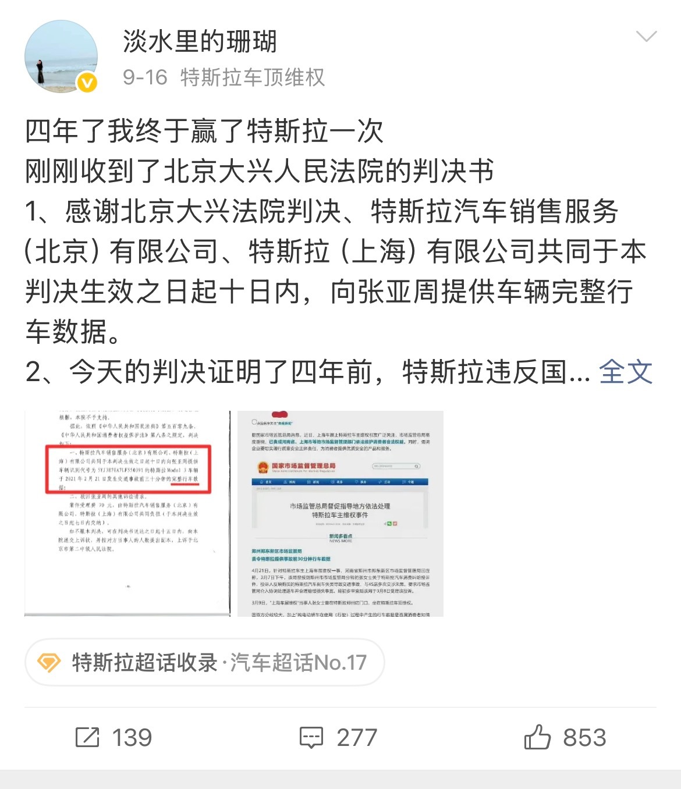The width and height of the screenshot is (681, 789).
Task: Click the comment bubble icon
Action: [x=311, y=738]
